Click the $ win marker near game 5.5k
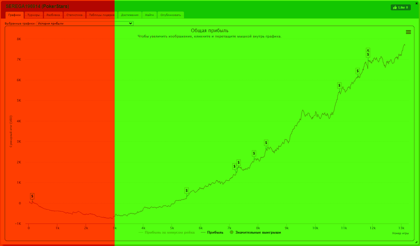This screenshot has height=246, width=420. pos(187,191)
